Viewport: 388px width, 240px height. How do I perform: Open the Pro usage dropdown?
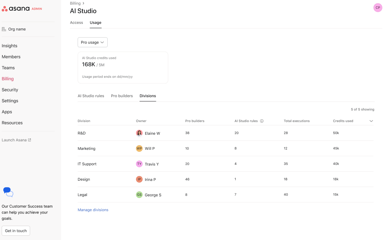coord(93,42)
